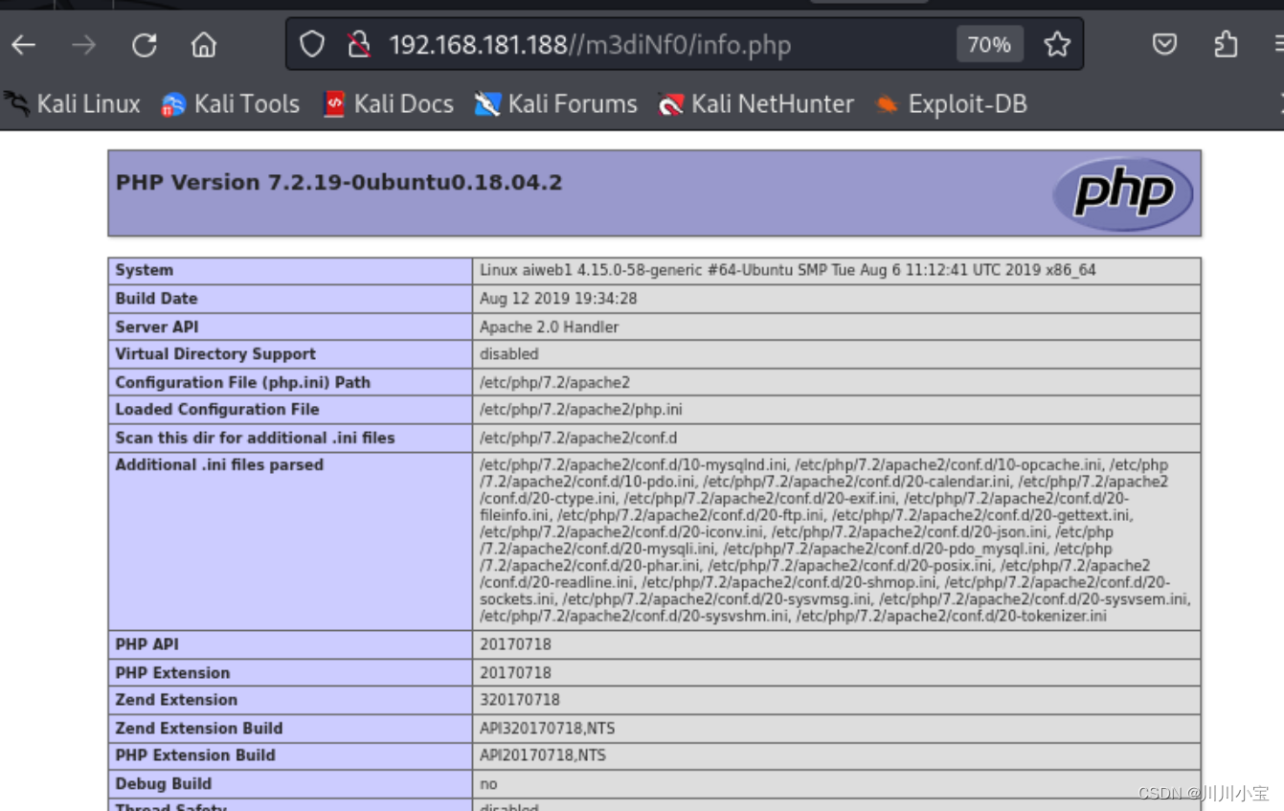Screen dimensions: 1284x811
Task: Click the PHP Extension label
Action: pos(172,672)
